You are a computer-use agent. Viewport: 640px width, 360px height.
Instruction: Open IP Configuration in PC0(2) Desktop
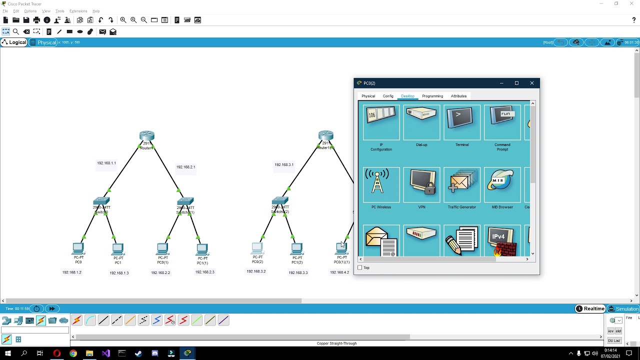coord(381,122)
